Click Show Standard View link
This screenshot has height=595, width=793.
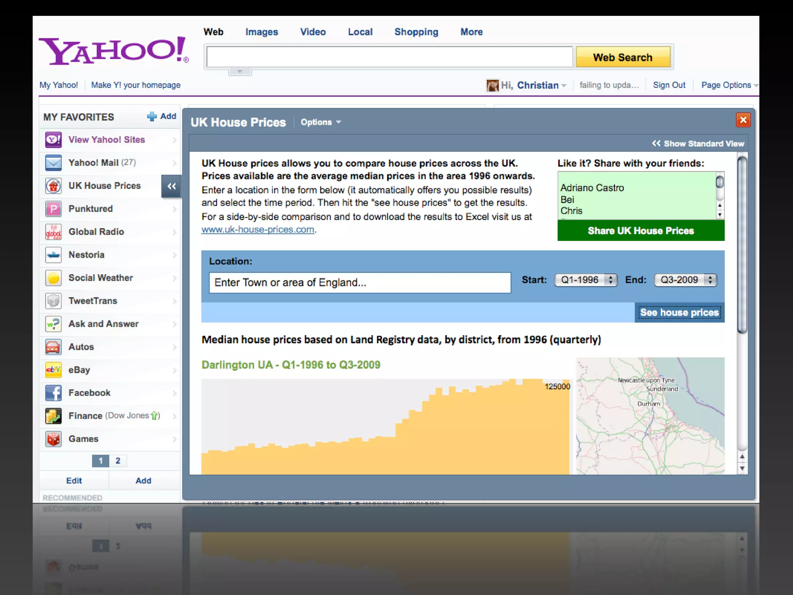pyautogui.click(x=698, y=144)
